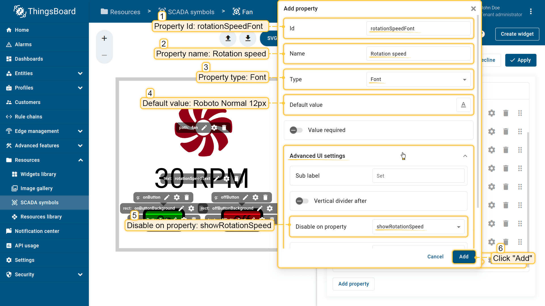
Task: Open Widgets library in sidebar
Action: [x=38, y=174]
